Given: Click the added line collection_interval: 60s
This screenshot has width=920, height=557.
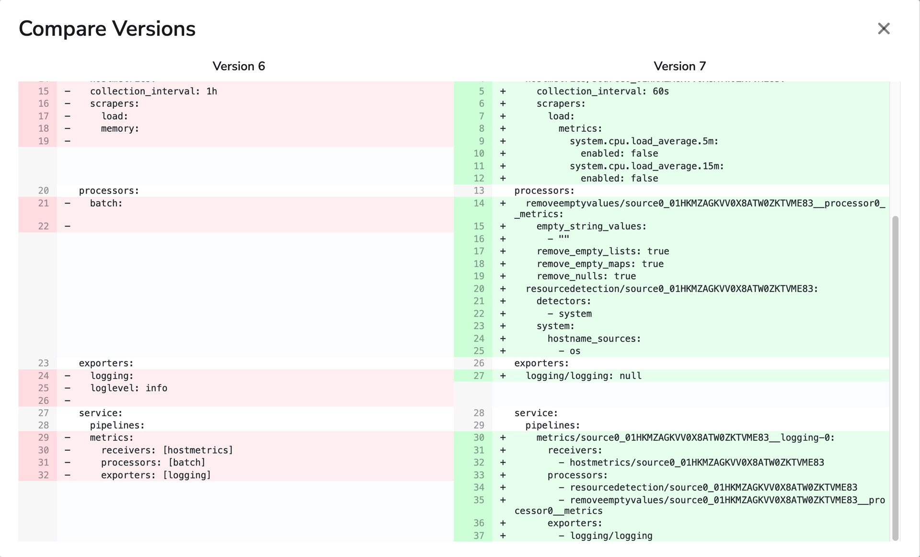Looking at the screenshot, I should (602, 91).
